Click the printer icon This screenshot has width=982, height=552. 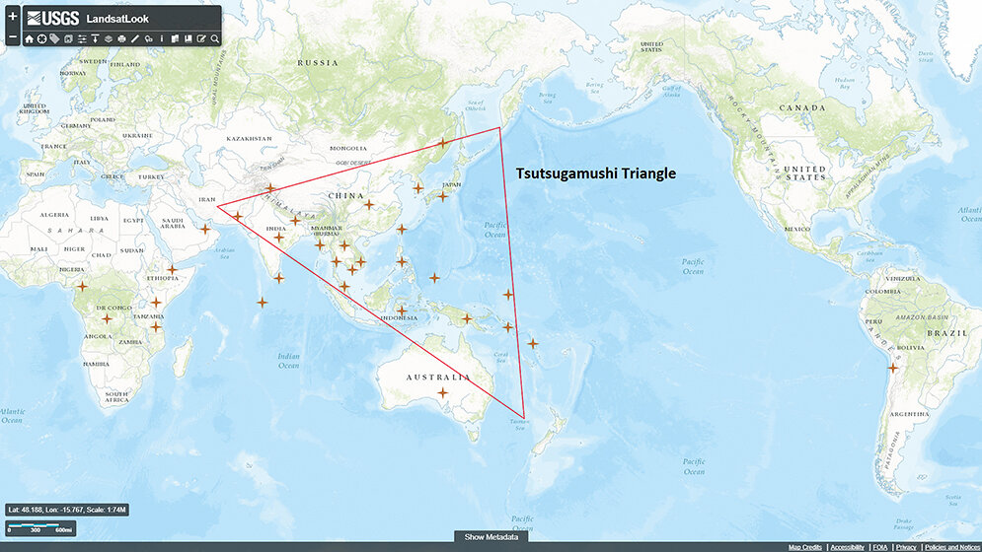click(121, 38)
